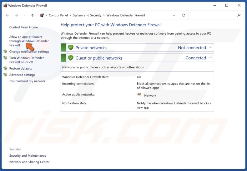Expand the address bar history dropdown
This screenshot has width=247, height=171.
(174, 15)
